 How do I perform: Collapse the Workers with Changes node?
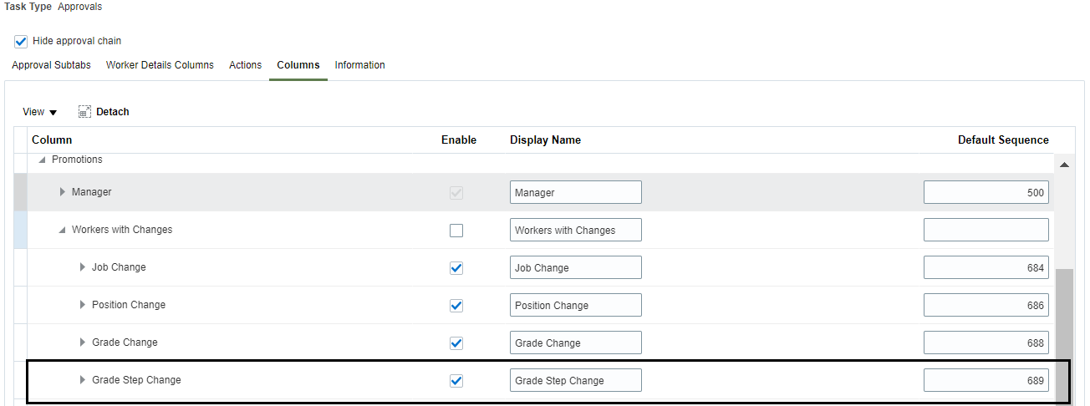pyautogui.click(x=62, y=230)
